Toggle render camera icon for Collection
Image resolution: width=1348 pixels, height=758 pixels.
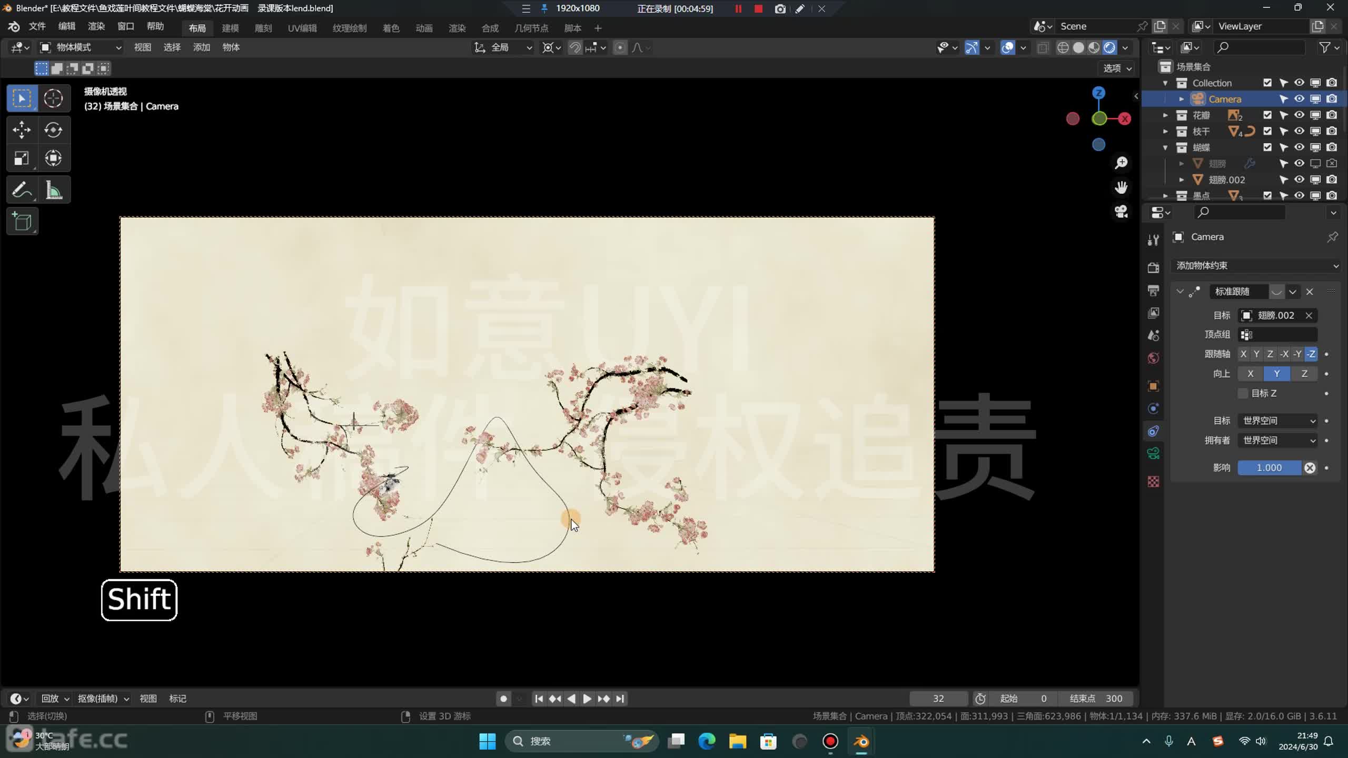(1331, 83)
